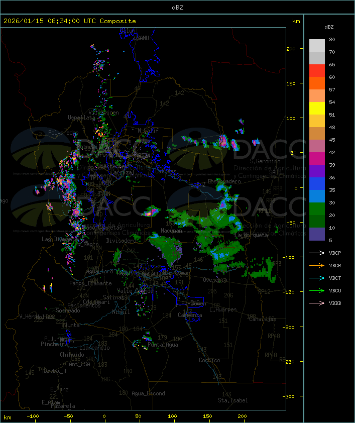Pick the red 60-65 dBZ legend swatch
The width and height of the screenshot is (355, 423).
tap(317, 71)
